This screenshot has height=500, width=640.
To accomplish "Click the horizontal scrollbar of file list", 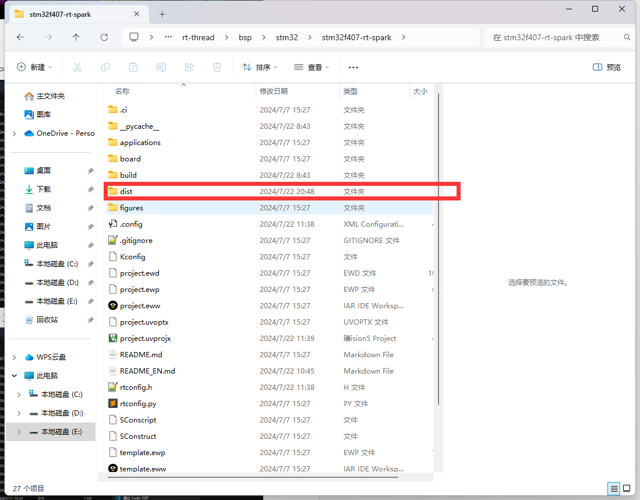I will [x=253, y=476].
